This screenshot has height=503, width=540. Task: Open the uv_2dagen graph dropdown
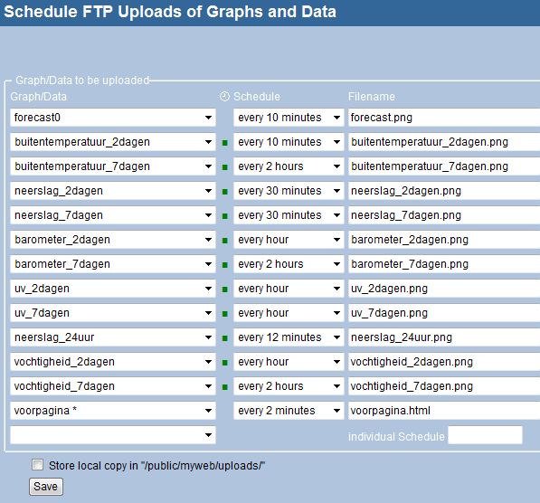click(x=113, y=289)
